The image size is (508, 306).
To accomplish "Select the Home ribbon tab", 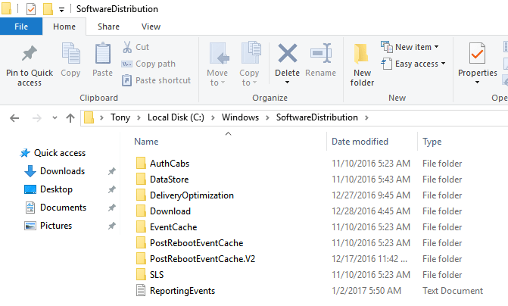I will coord(64,27).
